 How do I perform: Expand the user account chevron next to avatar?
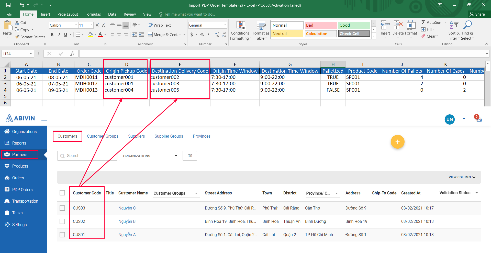click(464, 119)
